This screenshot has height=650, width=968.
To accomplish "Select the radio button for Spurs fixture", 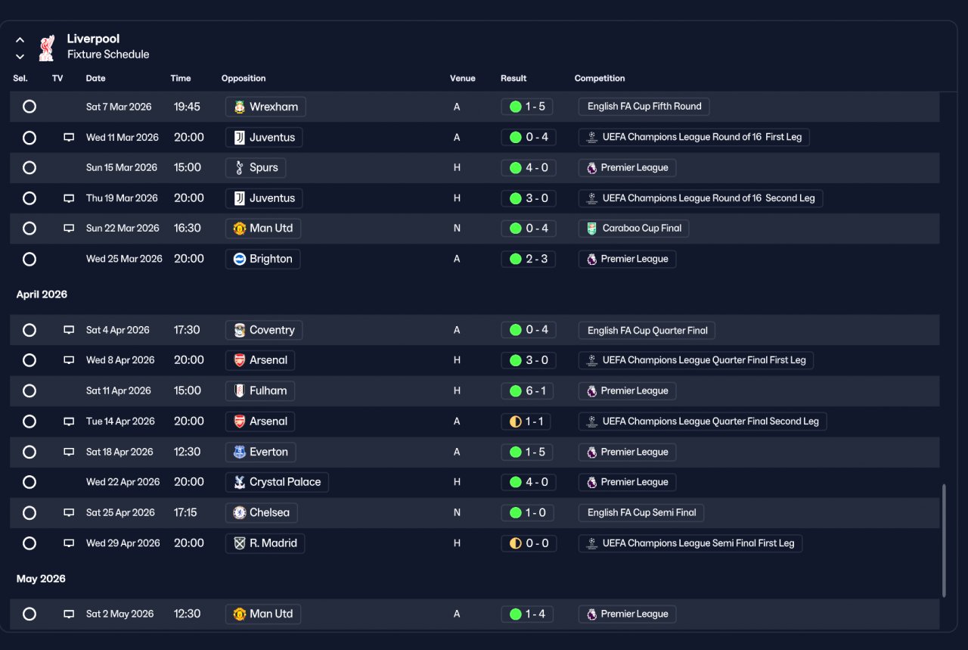I will [29, 168].
